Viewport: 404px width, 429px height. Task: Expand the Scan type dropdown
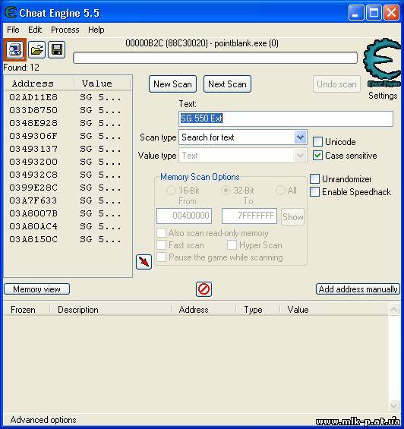coord(300,137)
